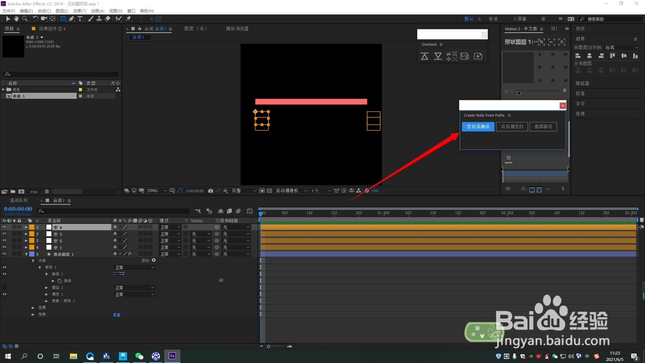Click Overlord new shape layer plus icon
The height and width of the screenshot is (363, 645).
point(478,56)
